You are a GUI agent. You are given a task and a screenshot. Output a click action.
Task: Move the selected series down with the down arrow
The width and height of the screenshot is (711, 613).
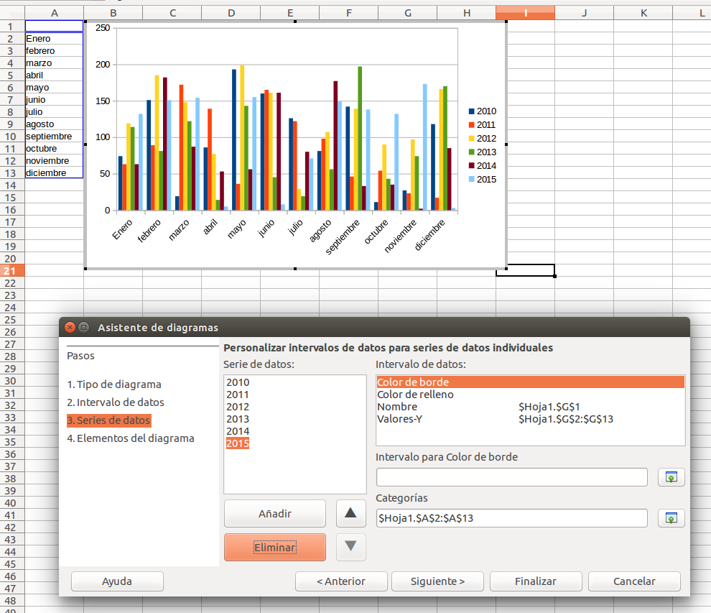(x=350, y=546)
